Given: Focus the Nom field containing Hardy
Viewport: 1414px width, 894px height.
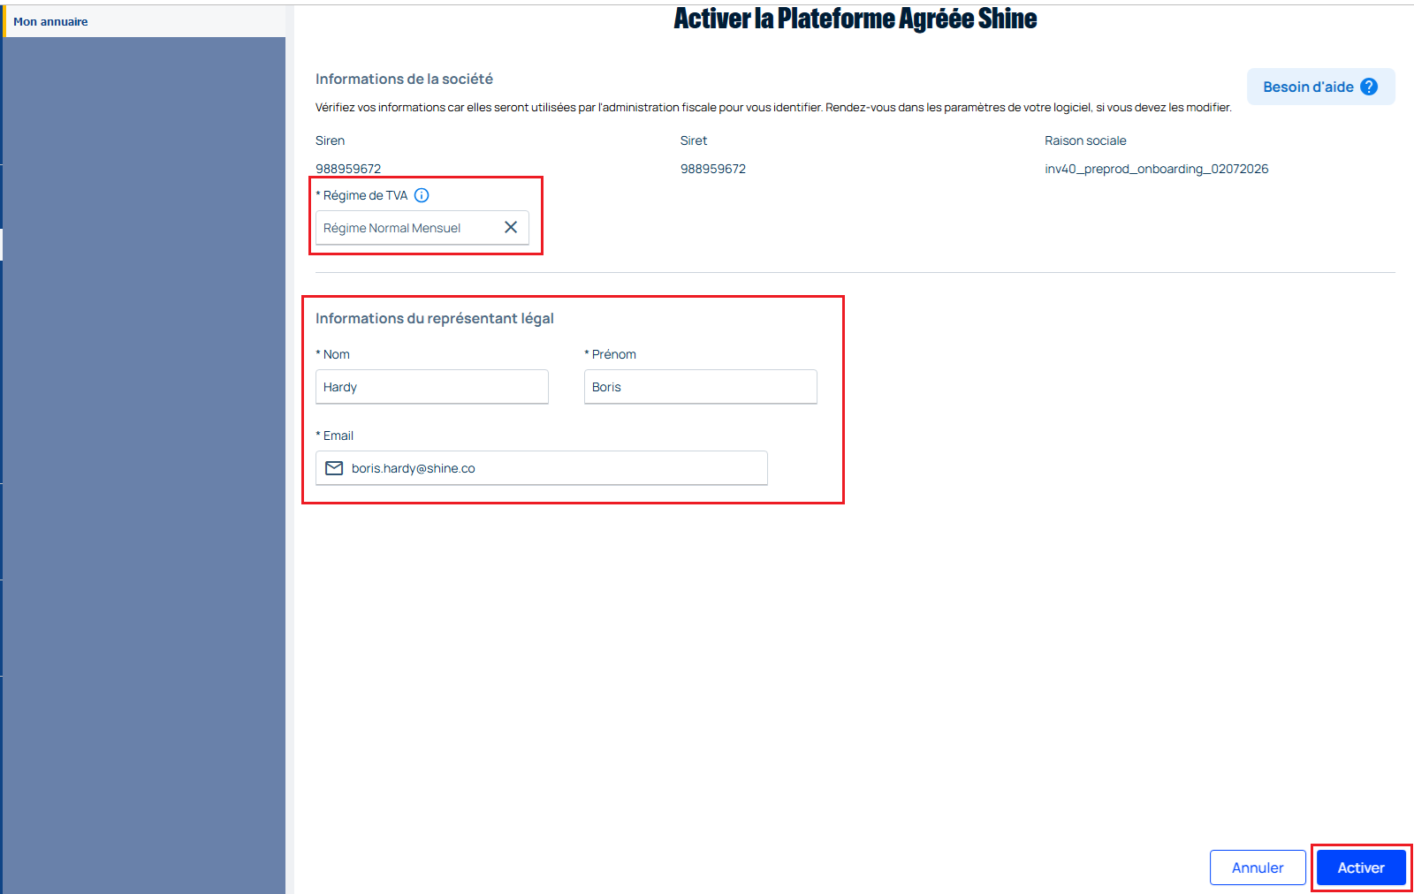Looking at the screenshot, I should click(432, 387).
